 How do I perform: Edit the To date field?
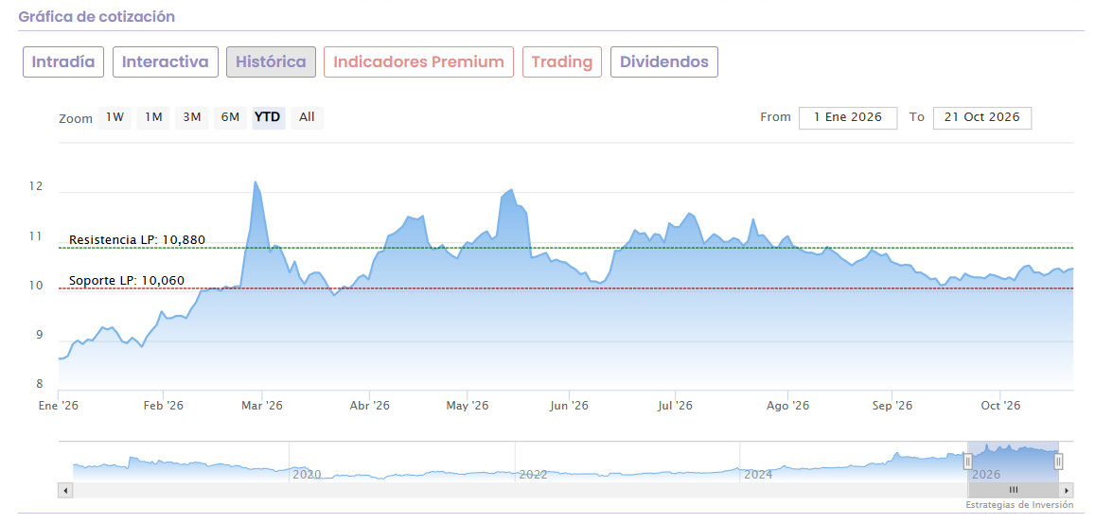981,117
